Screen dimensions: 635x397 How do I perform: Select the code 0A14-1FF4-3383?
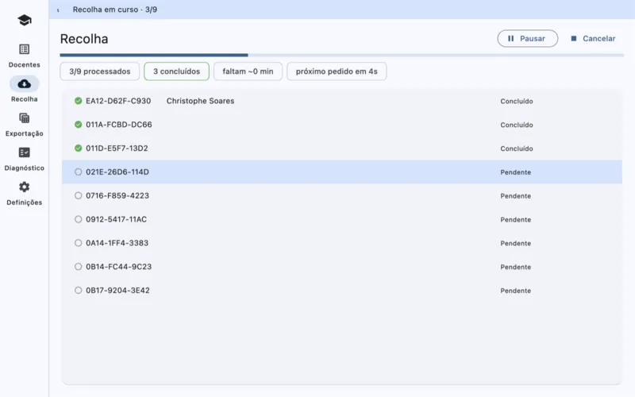coord(117,243)
